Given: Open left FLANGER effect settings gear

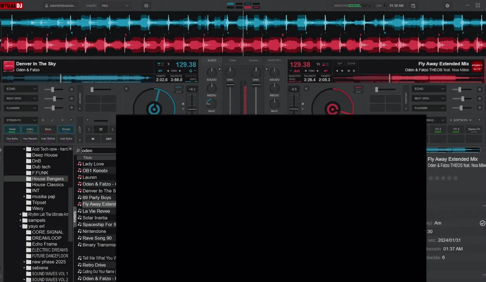Looking at the screenshot, I should click(71, 108).
